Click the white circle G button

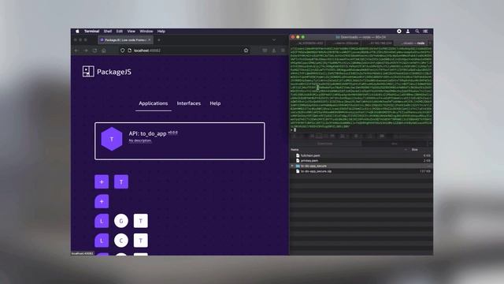point(121,221)
